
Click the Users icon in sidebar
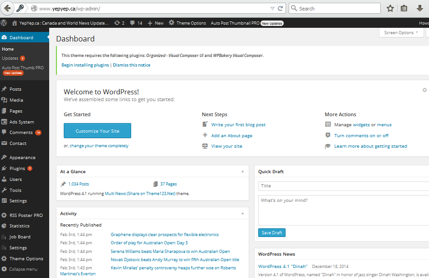tap(4, 179)
